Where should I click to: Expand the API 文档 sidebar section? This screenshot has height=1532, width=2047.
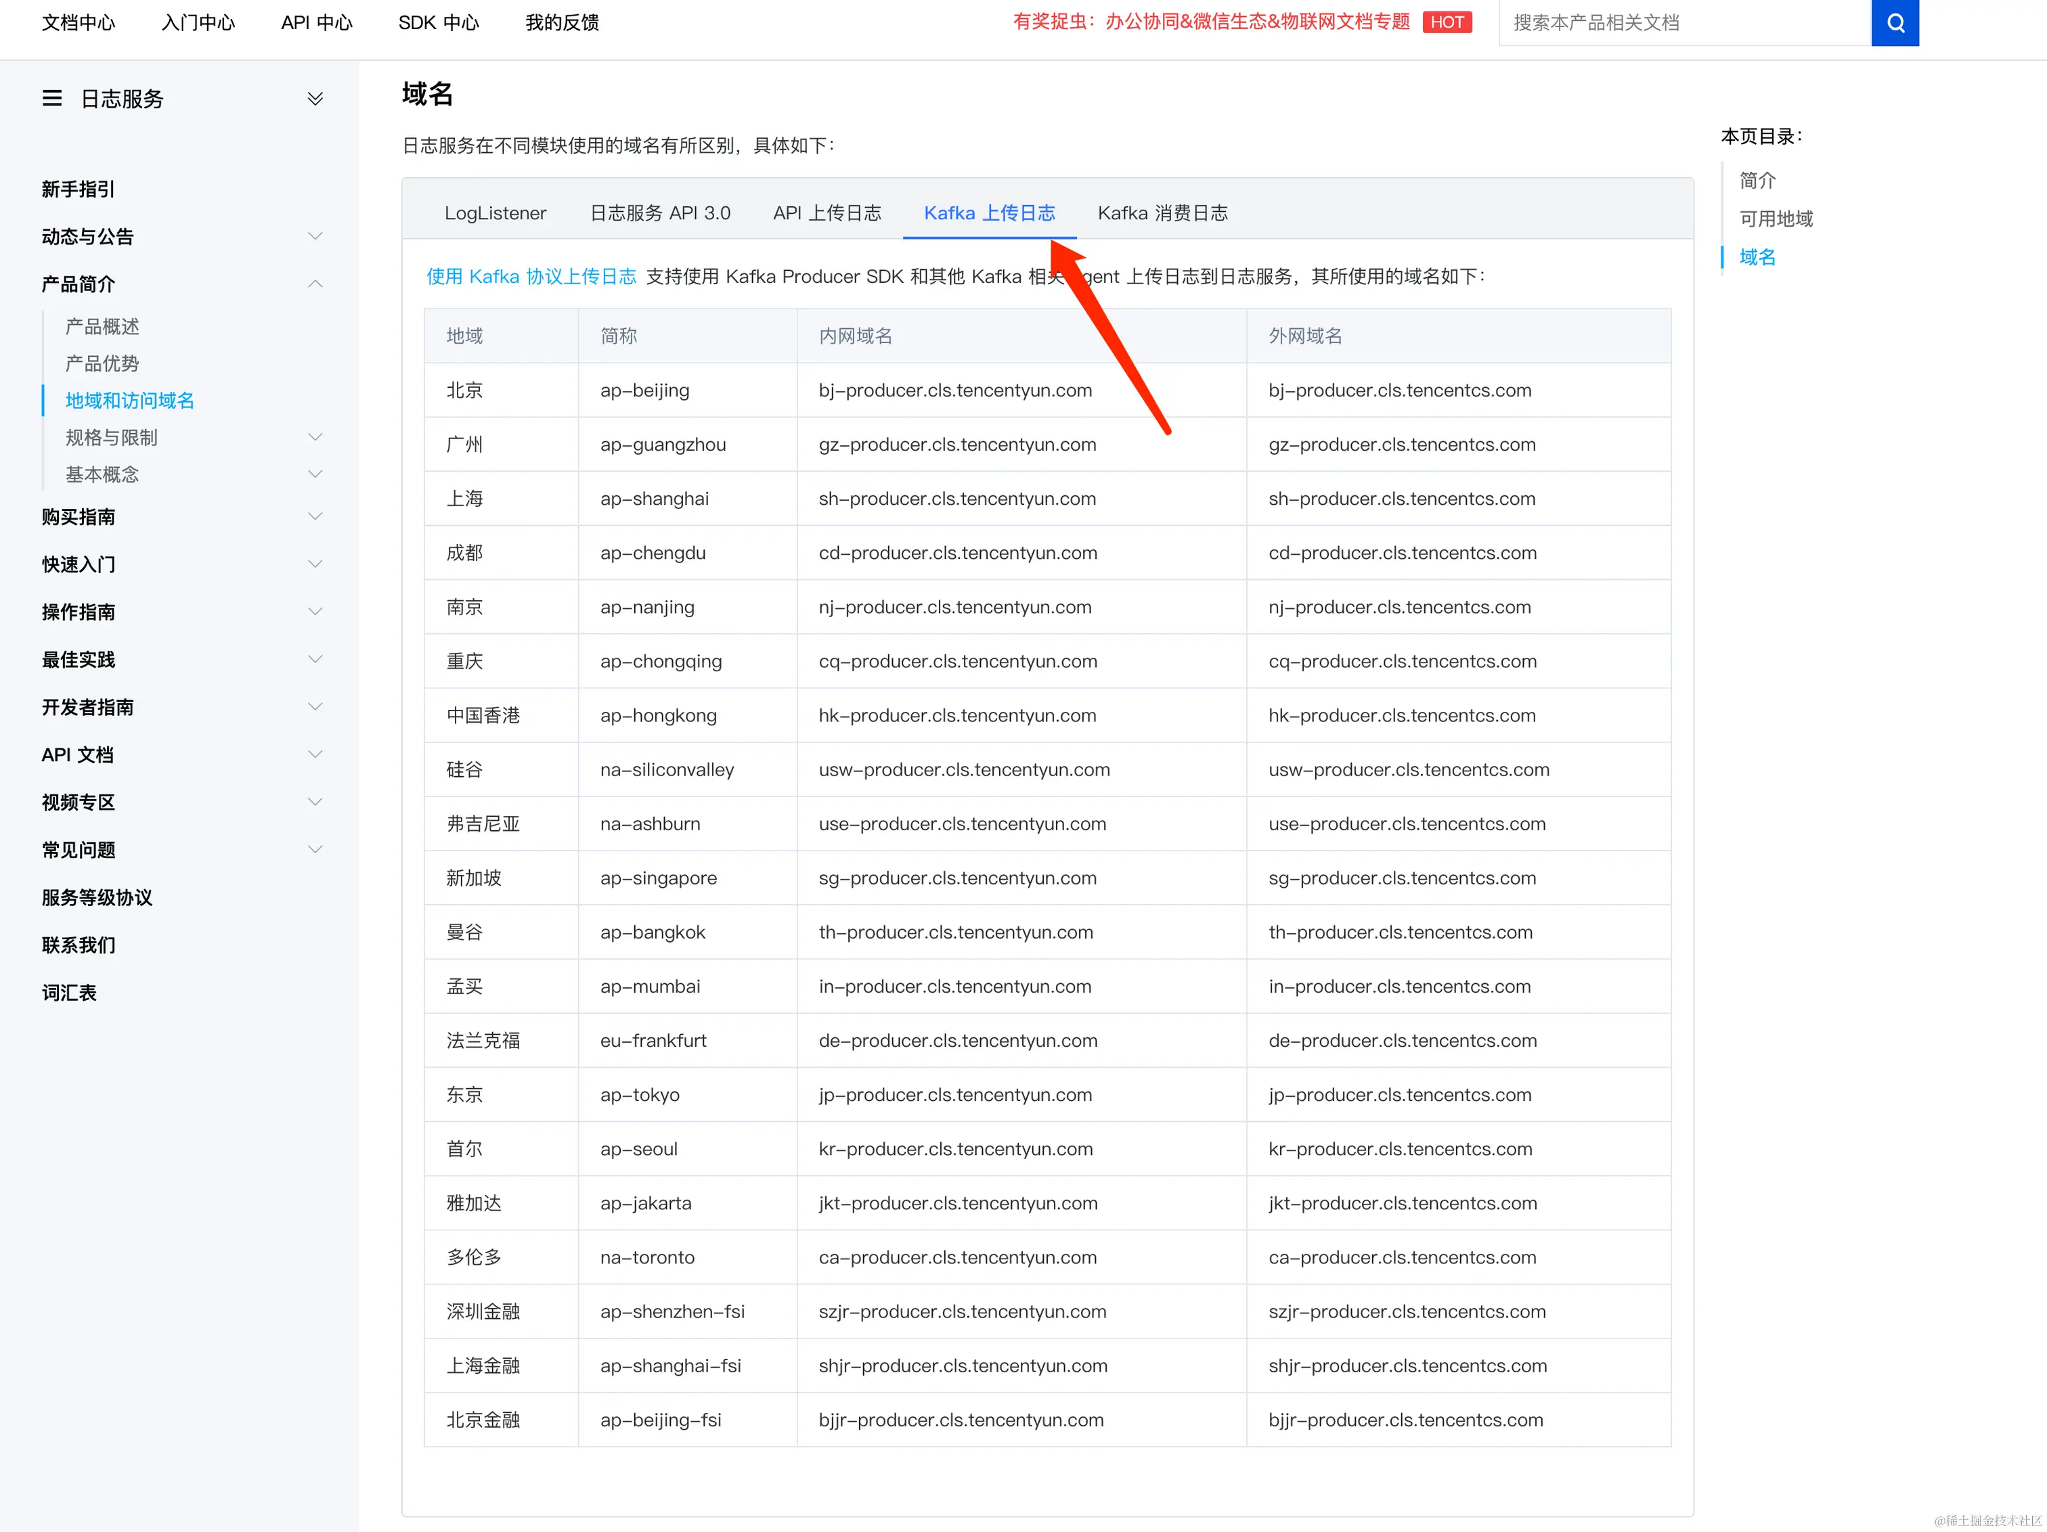point(315,754)
